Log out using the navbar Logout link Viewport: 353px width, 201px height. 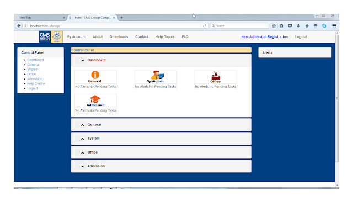coord(301,37)
